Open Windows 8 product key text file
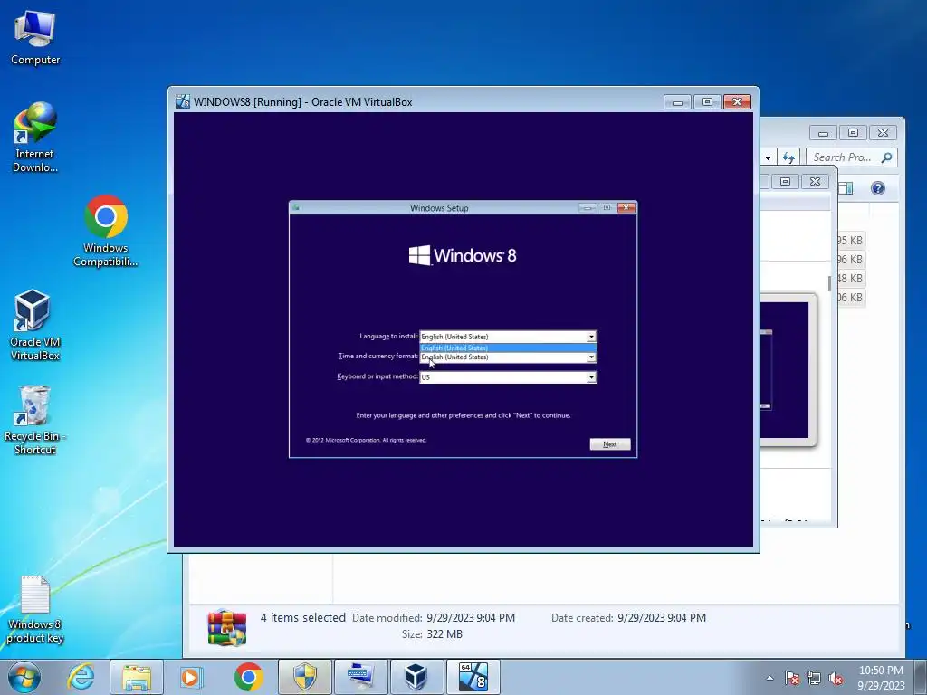This screenshot has height=695, width=927. pyautogui.click(x=35, y=609)
